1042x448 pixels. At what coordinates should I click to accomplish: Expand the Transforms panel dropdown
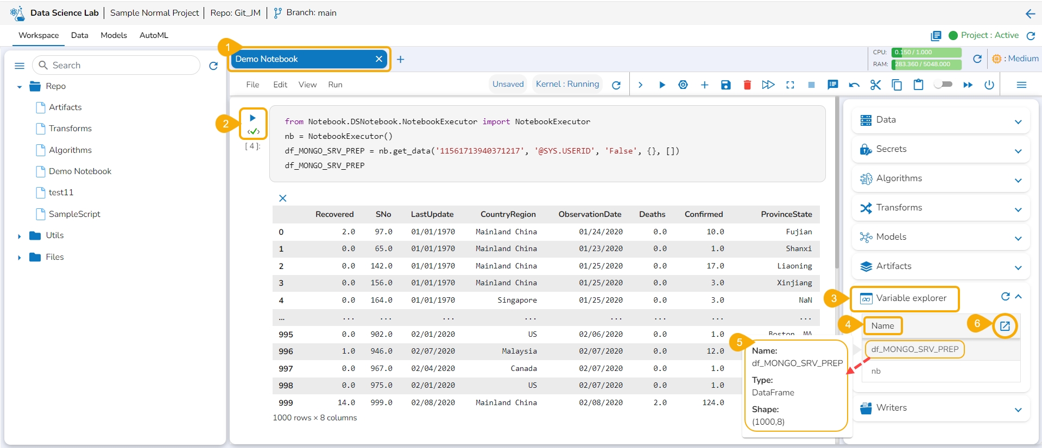(x=1018, y=209)
